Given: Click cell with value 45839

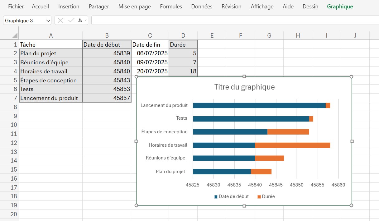Looking at the screenshot, I should point(107,53).
